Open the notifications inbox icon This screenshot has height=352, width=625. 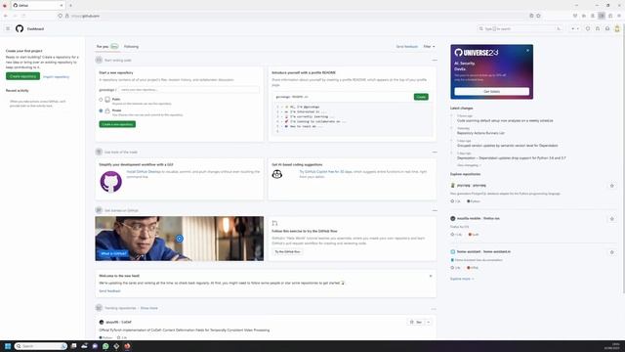click(607, 28)
